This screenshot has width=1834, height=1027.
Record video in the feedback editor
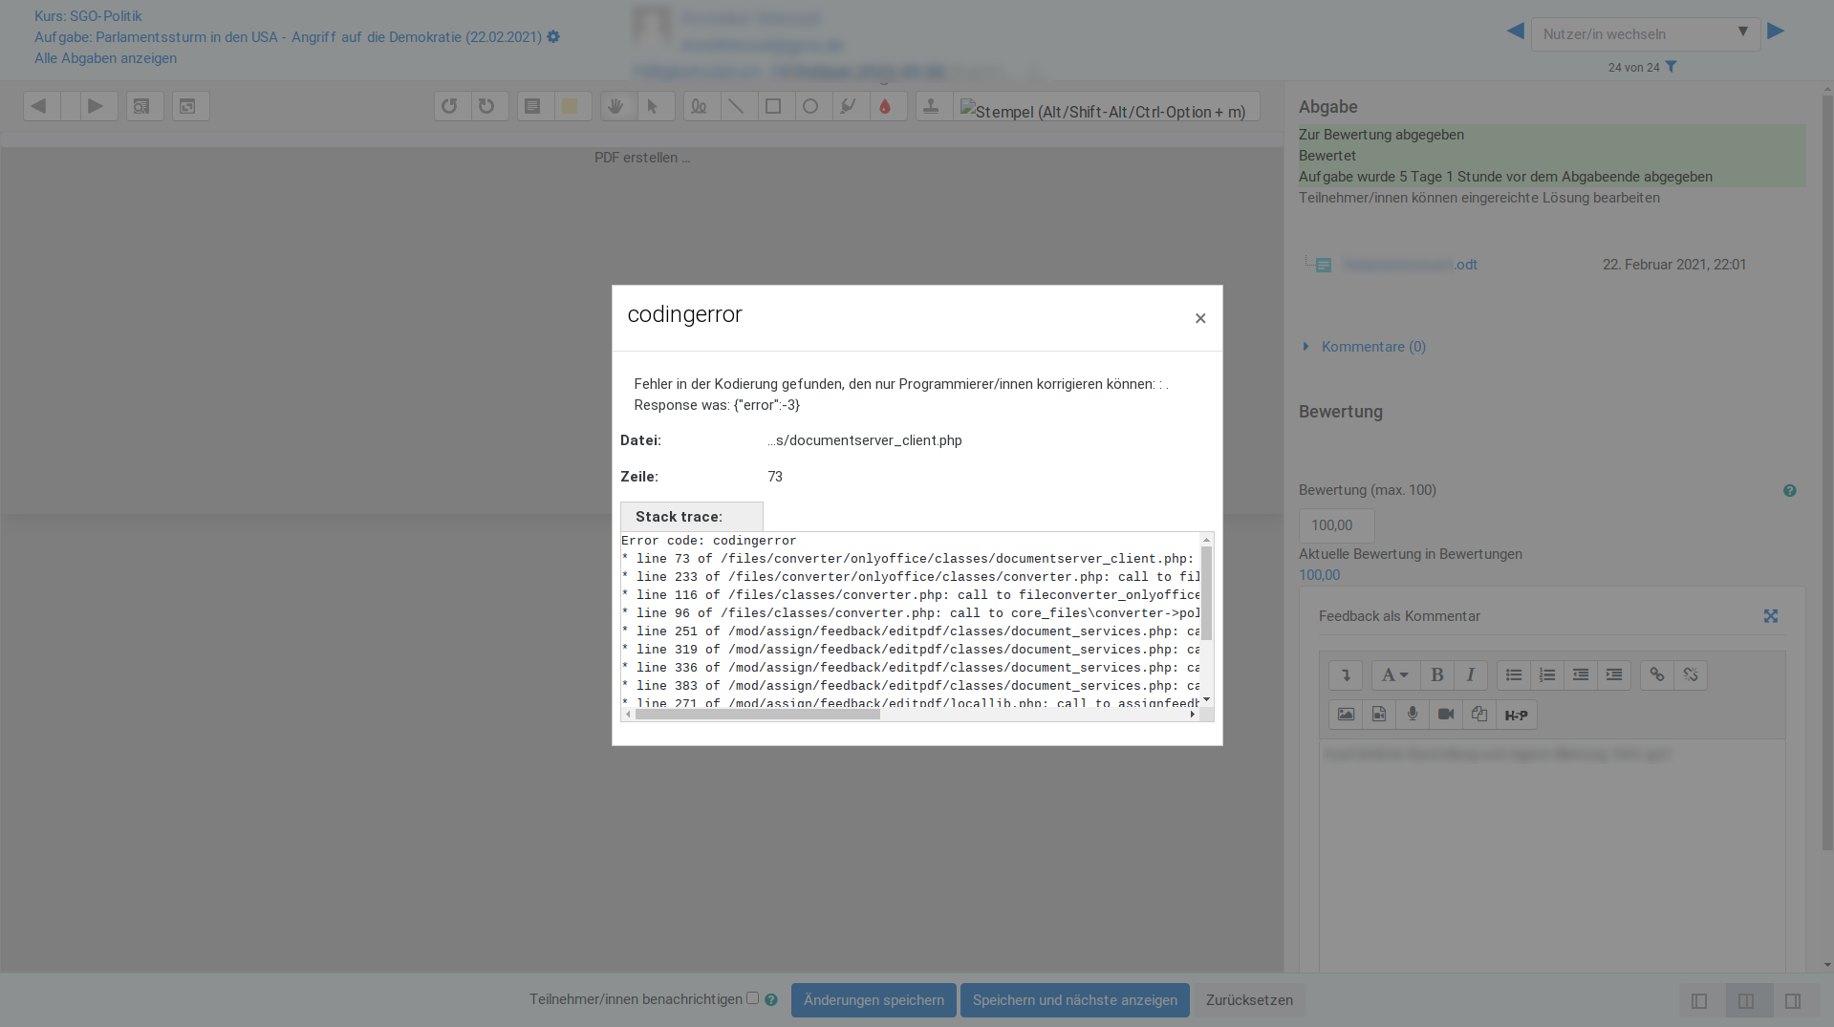point(1445,714)
